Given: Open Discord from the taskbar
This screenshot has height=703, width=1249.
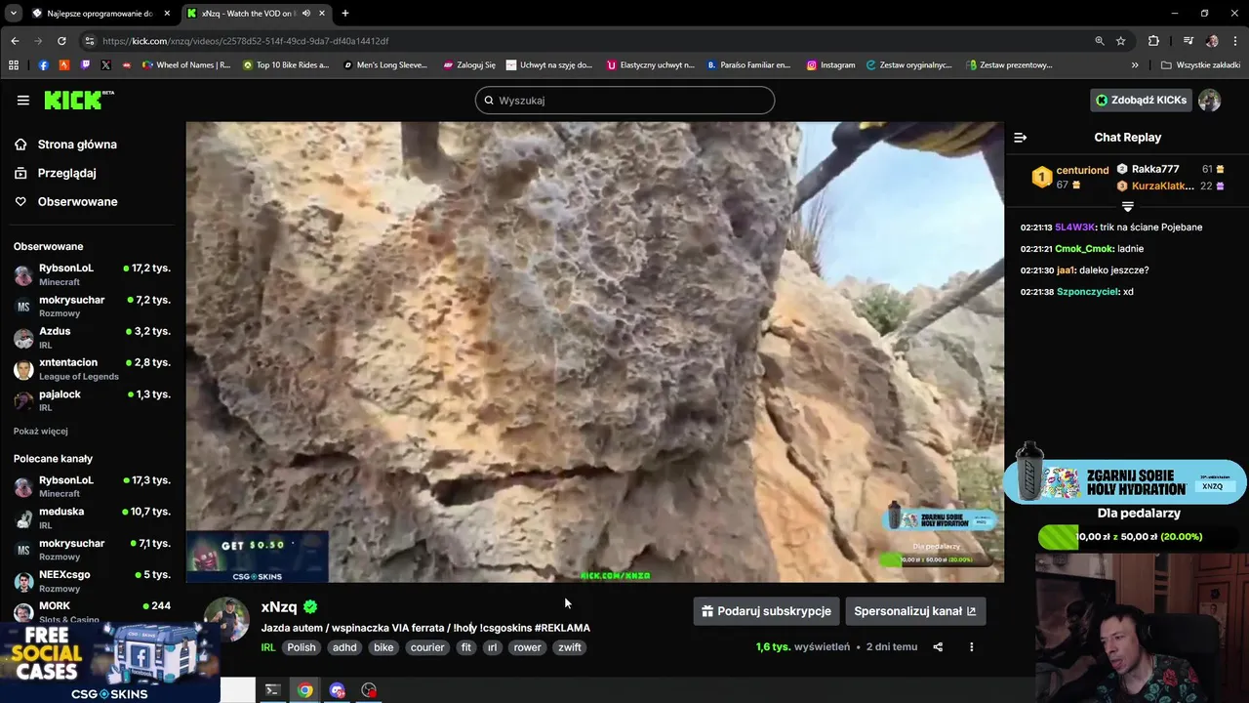Looking at the screenshot, I should pos(338,690).
